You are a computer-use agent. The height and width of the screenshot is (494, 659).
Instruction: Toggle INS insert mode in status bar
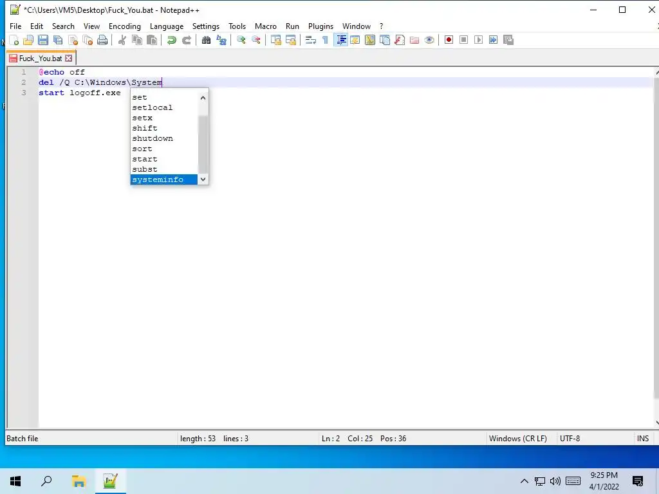pyautogui.click(x=643, y=439)
